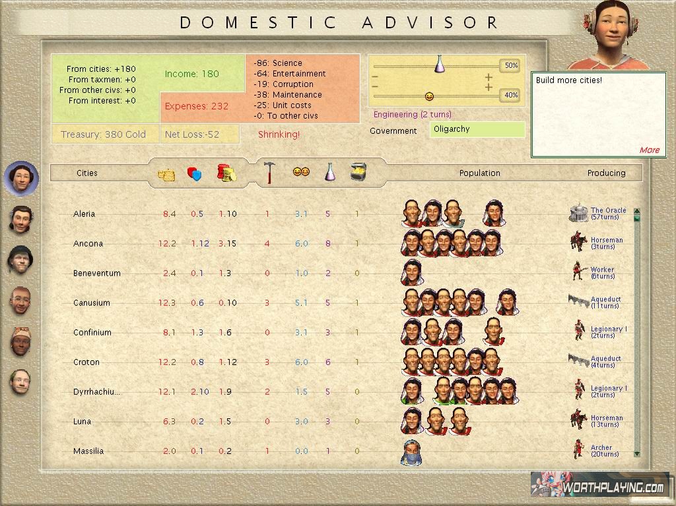The width and height of the screenshot is (676, 506).
Task: Click the happy faces column icon
Action: [301, 172]
